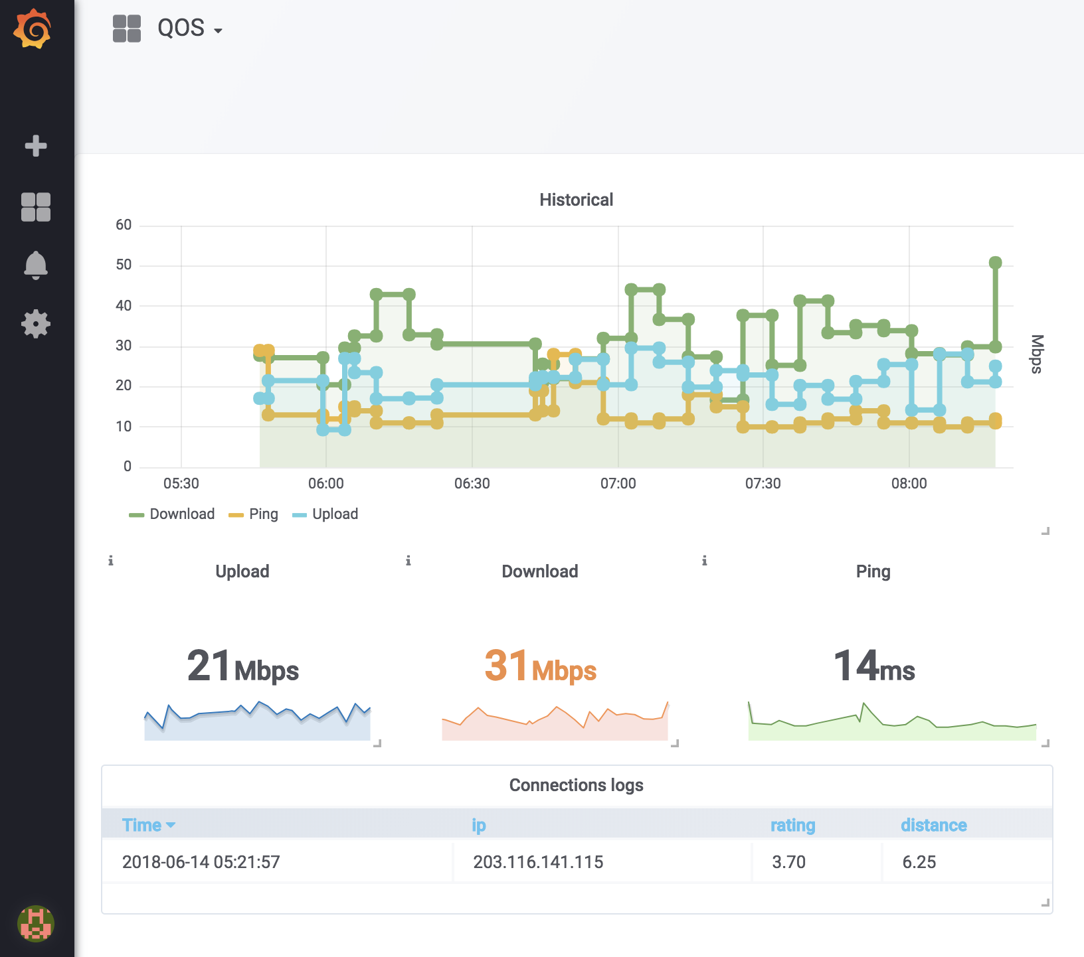Open the Create plus menu
Viewport: 1084px width, 957px height.
pos(36,146)
